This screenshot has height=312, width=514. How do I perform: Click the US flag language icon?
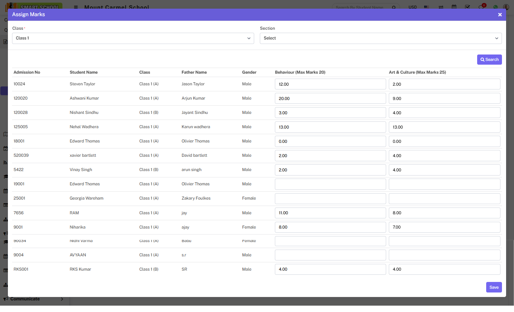[426, 7]
